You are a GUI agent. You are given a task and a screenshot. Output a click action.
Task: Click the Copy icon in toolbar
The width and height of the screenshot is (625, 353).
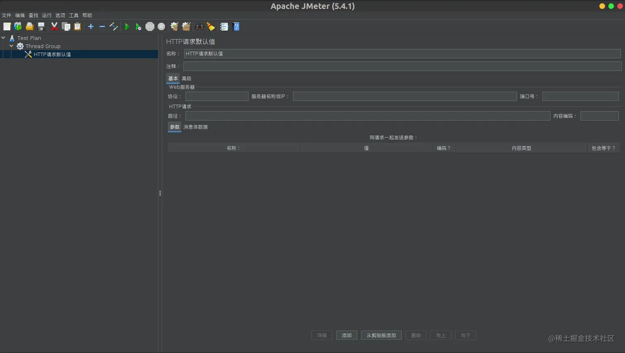point(66,26)
